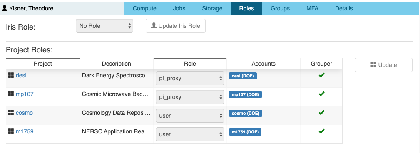The image size is (420, 153).
Task: Open the role dropdown for the m1759 project
Action: 190,134
